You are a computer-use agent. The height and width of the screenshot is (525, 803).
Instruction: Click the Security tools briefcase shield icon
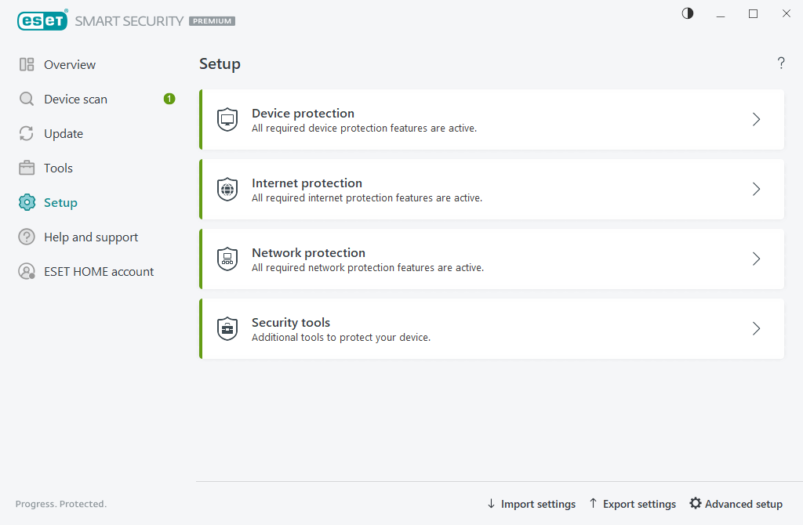click(x=227, y=328)
